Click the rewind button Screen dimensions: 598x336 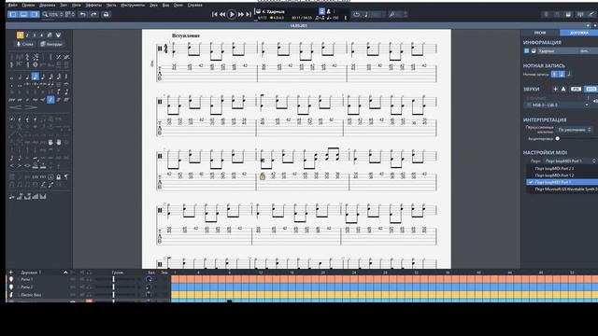[222, 15]
